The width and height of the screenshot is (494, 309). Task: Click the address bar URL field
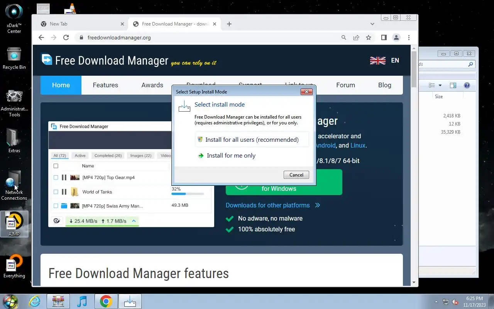coord(208,37)
